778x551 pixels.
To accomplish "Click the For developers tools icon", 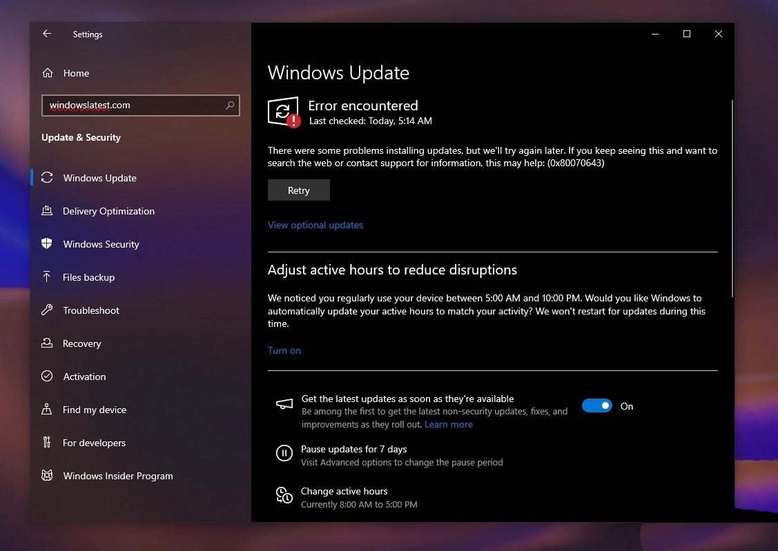I will pos(47,442).
